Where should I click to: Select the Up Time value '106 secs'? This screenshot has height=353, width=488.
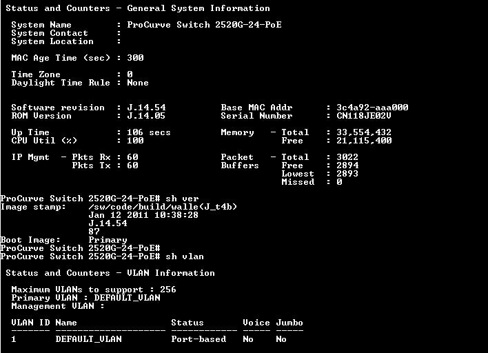pyautogui.click(x=149, y=132)
